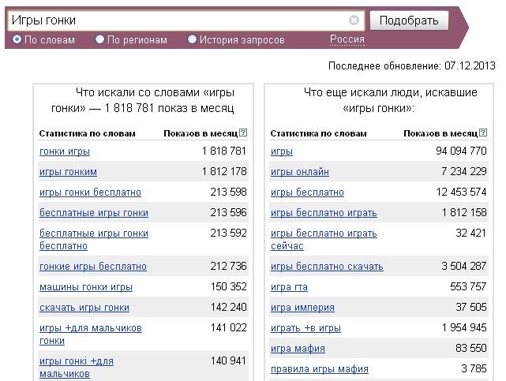Open help icon beside left 'Показов в месяц'

[x=243, y=133]
